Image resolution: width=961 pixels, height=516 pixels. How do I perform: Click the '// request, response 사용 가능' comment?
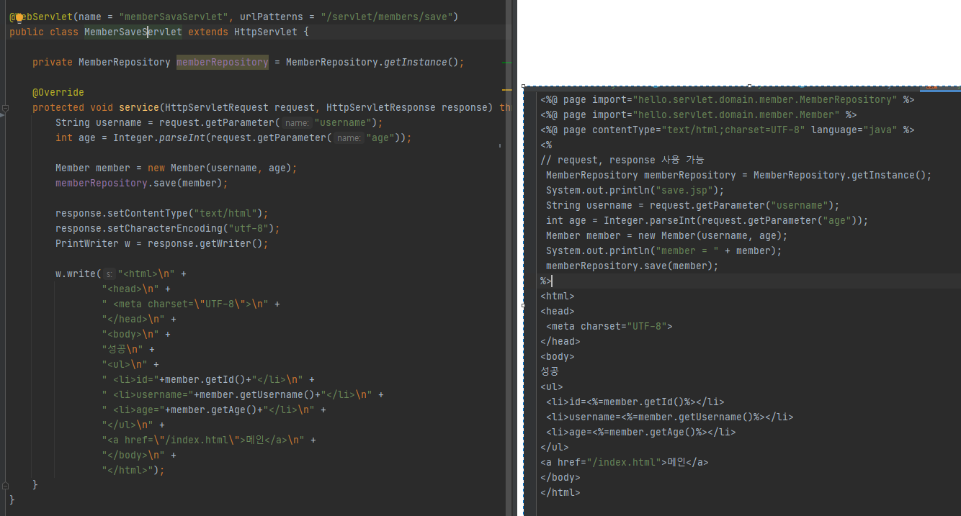622,160
